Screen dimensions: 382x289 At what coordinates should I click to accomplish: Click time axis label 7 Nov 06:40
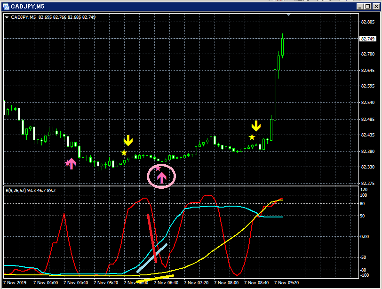click(x=166, y=283)
